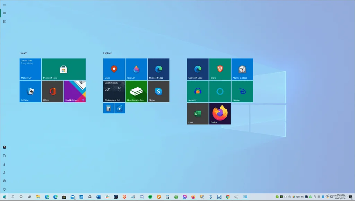Open Mail app on the taskbar
Screen dimensions: 355x201
(x=73, y=197)
